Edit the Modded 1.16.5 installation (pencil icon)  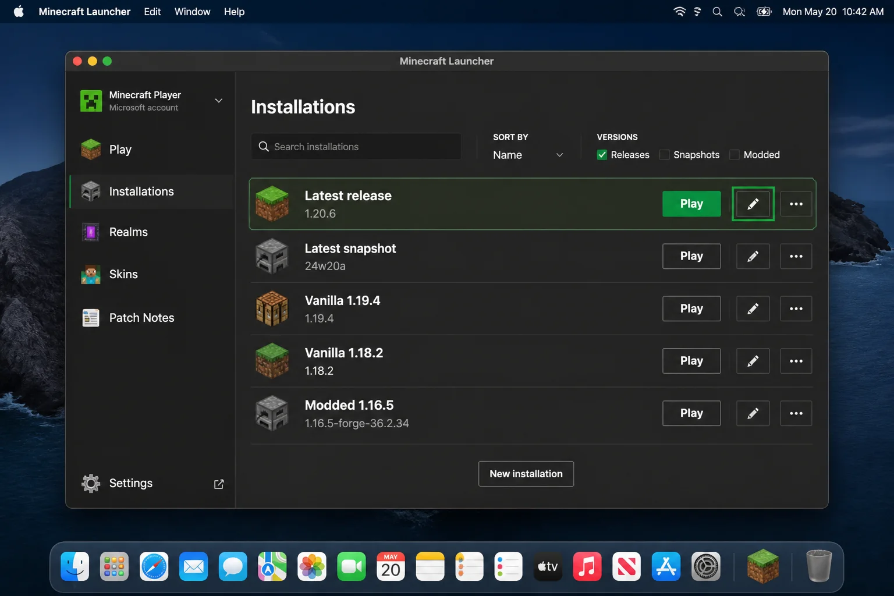coord(753,413)
